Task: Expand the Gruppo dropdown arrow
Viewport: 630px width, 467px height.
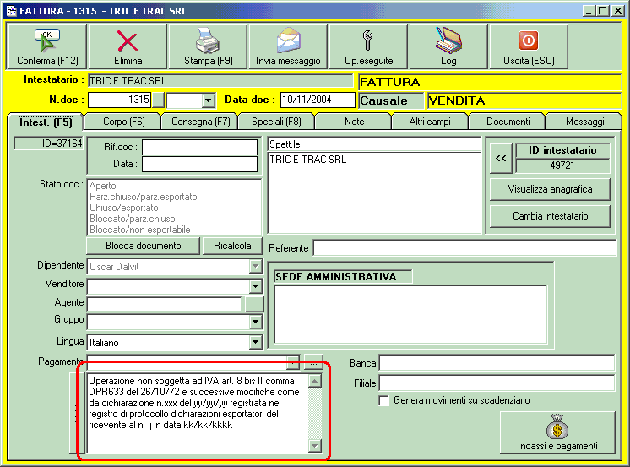Action: pyautogui.click(x=255, y=322)
